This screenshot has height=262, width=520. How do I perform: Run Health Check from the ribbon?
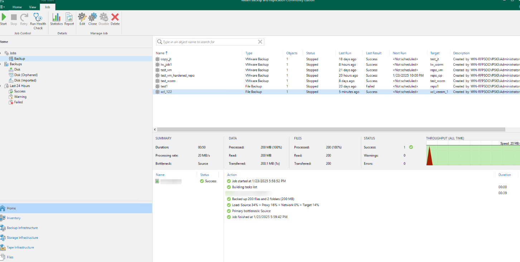coord(38,21)
